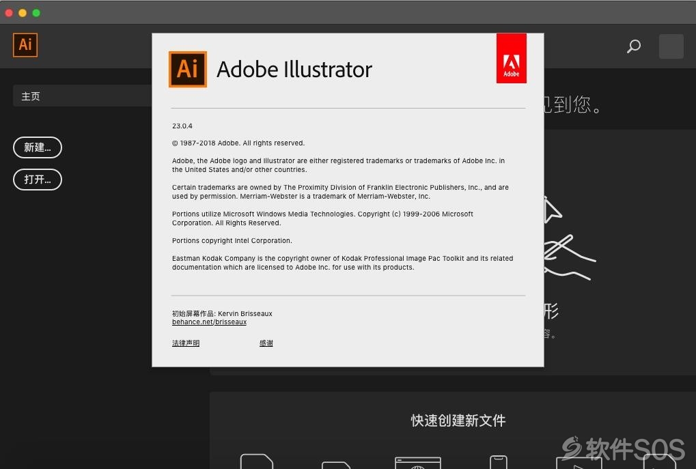This screenshot has width=696, height=469.
Task: Open the behance.net/brisseaux link
Action: [209, 322]
